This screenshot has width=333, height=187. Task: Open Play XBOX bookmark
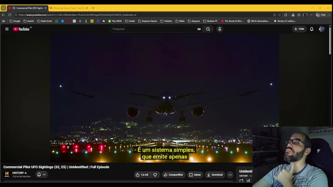115,21
